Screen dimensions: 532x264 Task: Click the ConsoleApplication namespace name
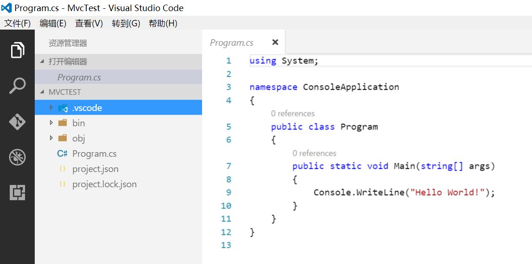tap(351, 87)
